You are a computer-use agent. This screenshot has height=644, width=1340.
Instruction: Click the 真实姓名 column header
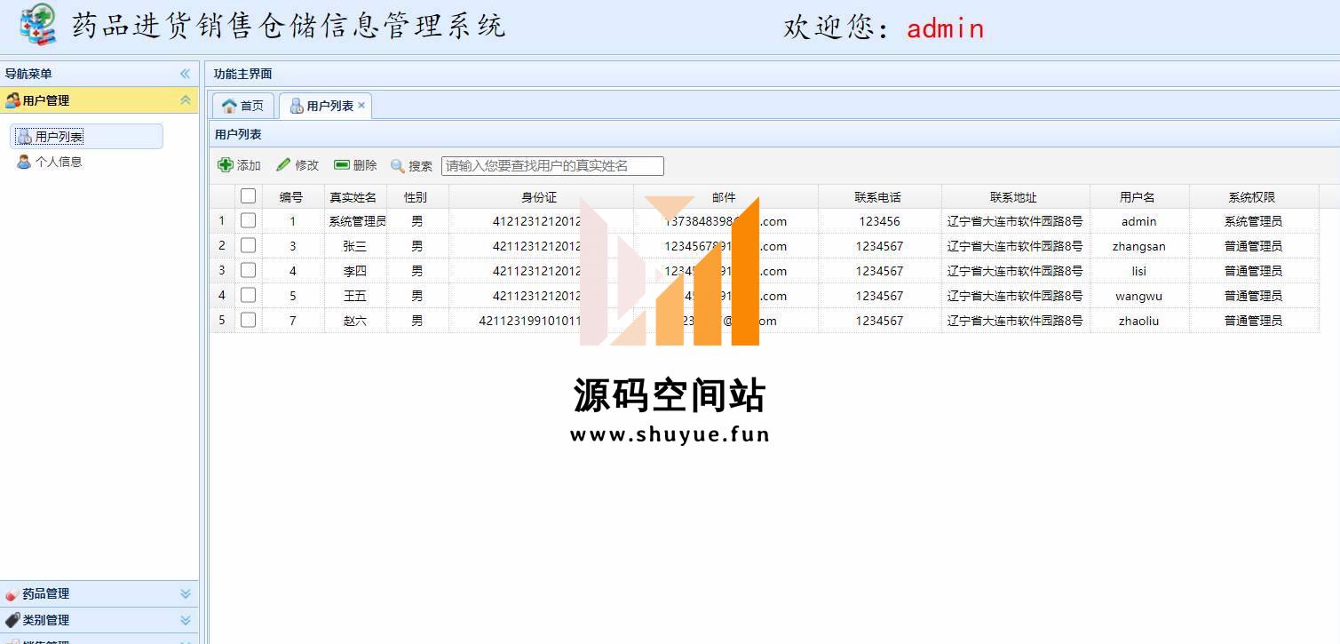[354, 197]
